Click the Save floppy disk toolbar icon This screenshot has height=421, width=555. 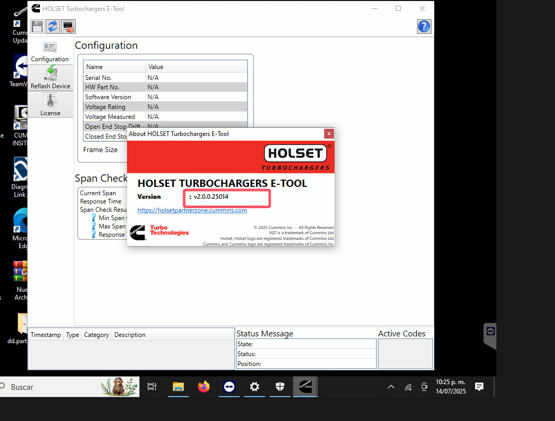click(37, 26)
